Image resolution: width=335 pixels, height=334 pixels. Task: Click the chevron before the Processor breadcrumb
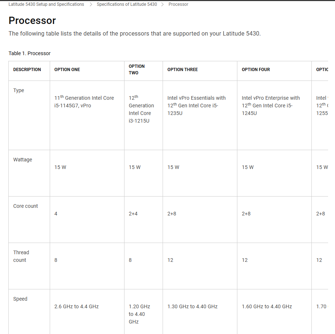[162, 4]
